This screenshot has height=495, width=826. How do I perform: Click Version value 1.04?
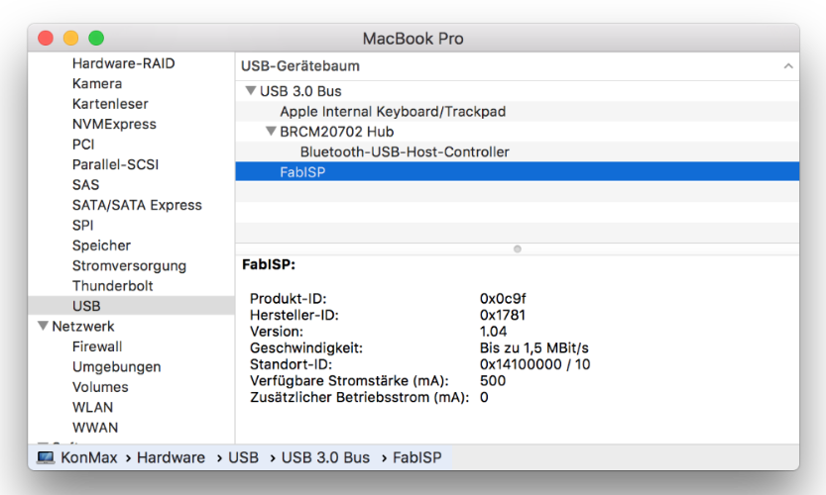pyautogui.click(x=493, y=332)
